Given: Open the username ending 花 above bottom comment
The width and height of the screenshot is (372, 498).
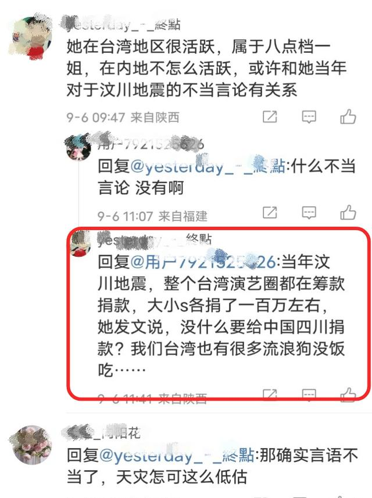Looking at the screenshot, I should coord(102,432).
